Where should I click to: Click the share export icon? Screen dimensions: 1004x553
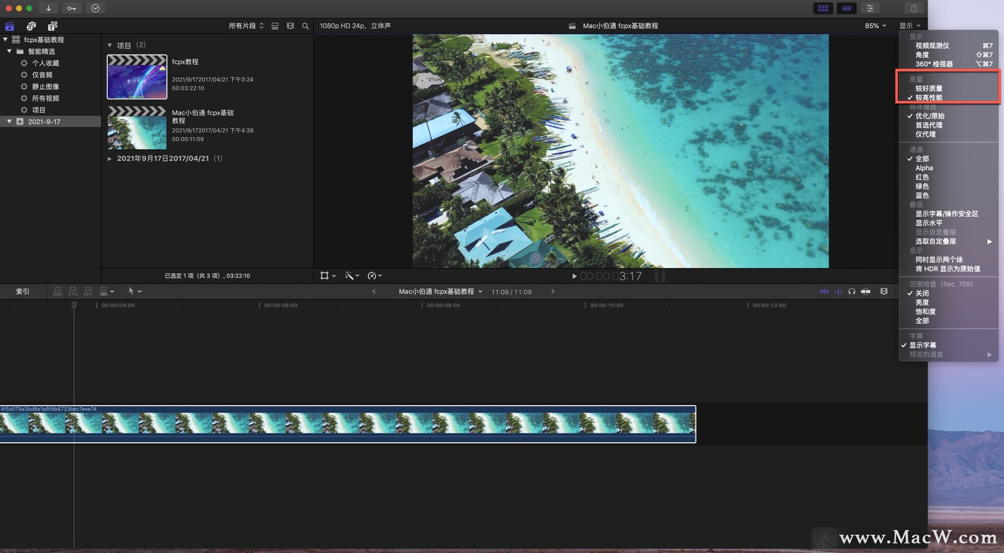pos(914,8)
